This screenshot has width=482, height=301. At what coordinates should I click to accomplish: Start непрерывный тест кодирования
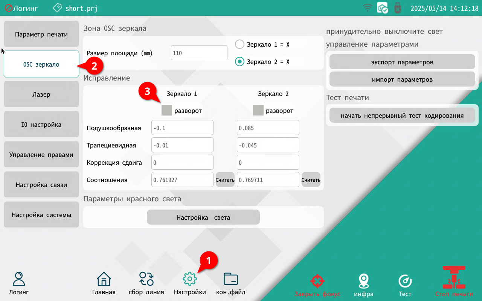coord(402,116)
